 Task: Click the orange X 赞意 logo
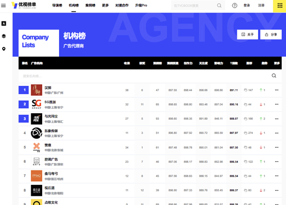(37, 148)
